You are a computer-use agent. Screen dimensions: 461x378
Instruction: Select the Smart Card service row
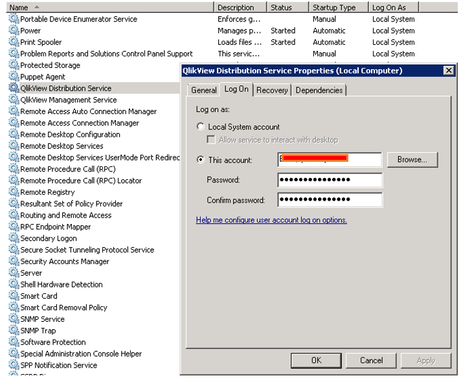click(38, 296)
